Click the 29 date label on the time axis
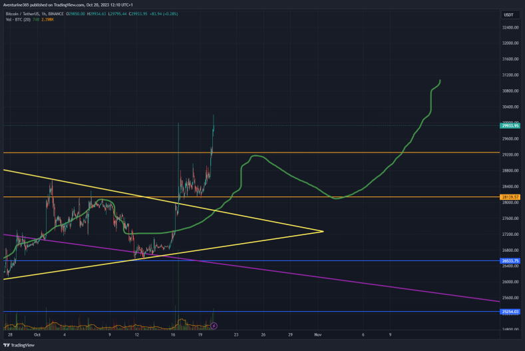Viewport: 525px width, 351px height. point(290,334)
